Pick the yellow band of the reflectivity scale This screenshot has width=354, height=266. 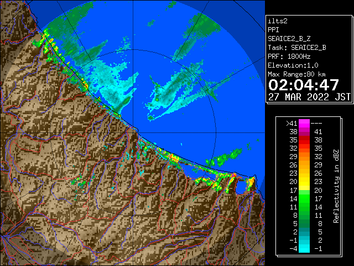tap(304, 182)
